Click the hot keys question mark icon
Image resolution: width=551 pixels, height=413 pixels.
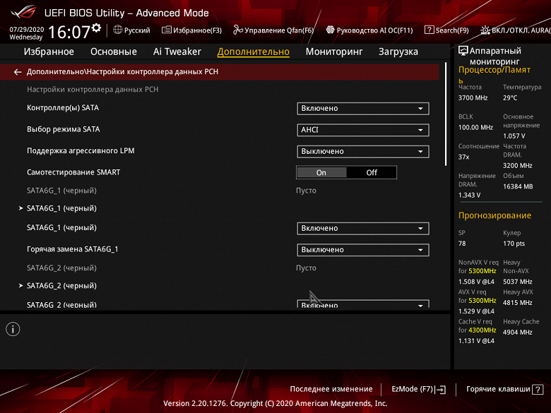pos(538,390)
